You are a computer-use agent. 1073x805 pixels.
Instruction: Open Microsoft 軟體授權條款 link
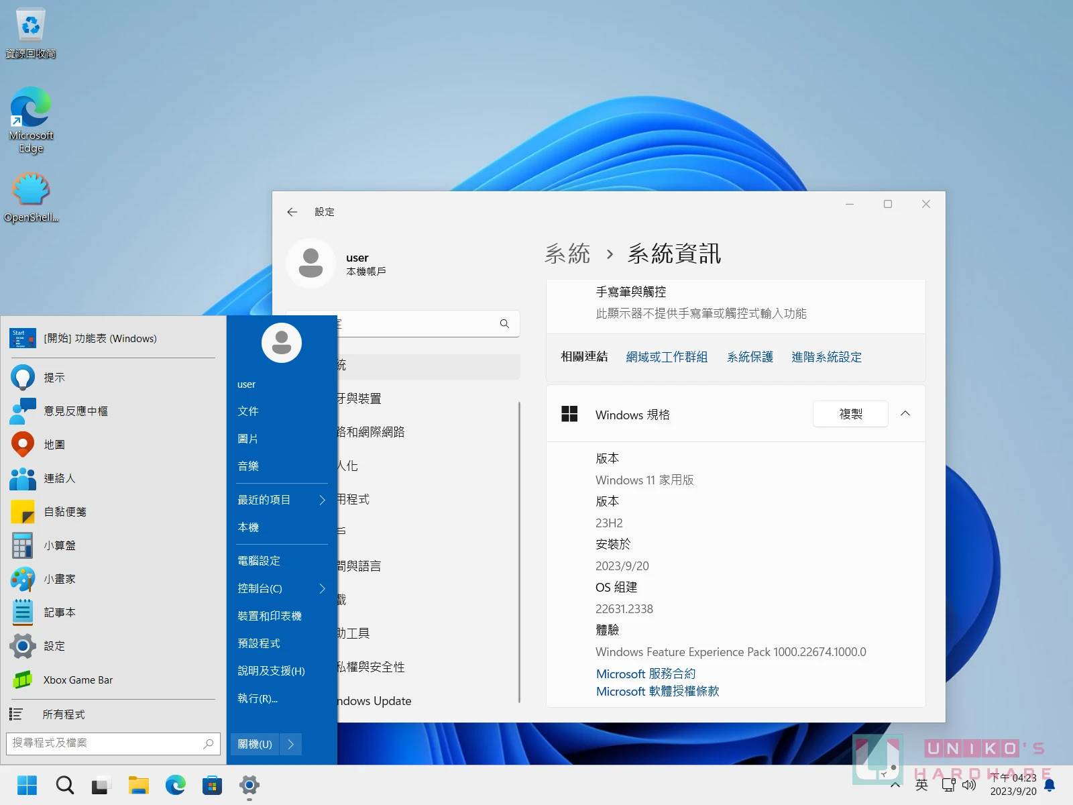point(657,691)
